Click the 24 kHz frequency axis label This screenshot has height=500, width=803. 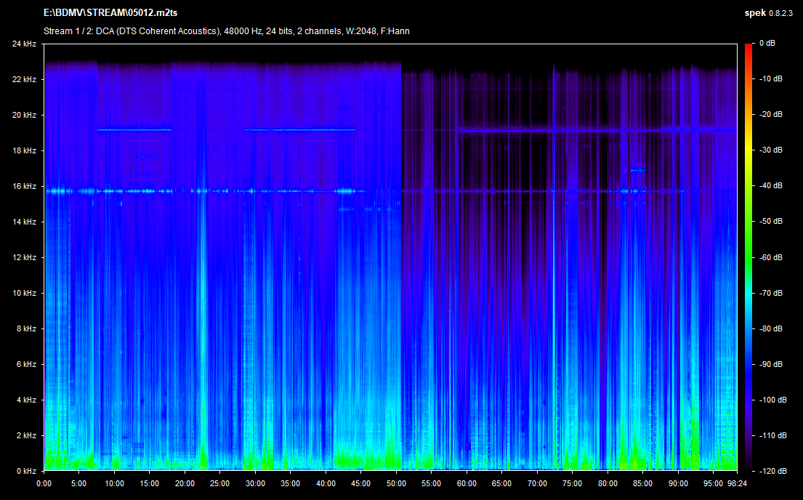(24, 44)
